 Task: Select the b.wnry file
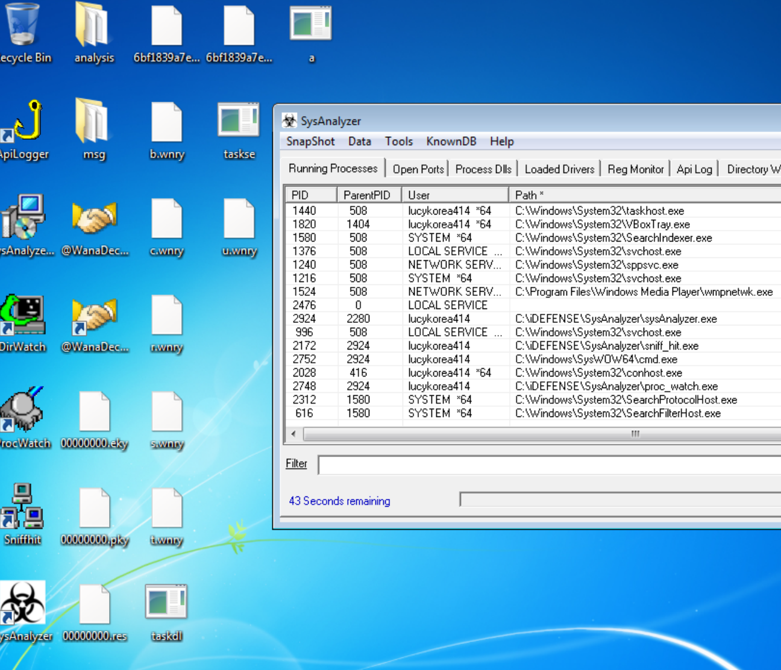point(167,130)
